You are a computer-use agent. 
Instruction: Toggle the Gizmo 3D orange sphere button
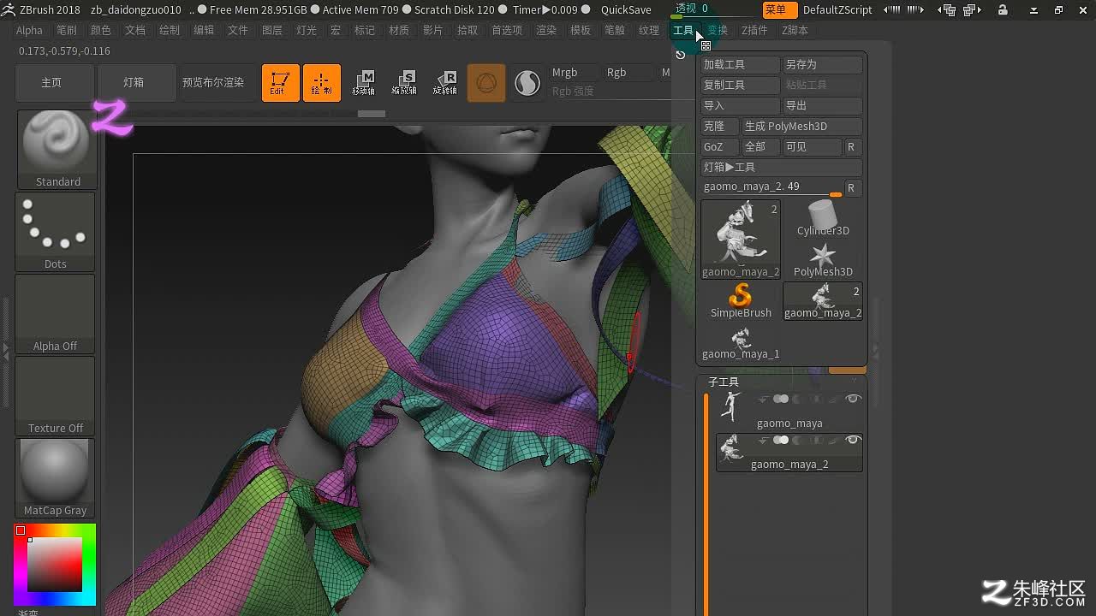pyautogui.click(x=486, y=83)
